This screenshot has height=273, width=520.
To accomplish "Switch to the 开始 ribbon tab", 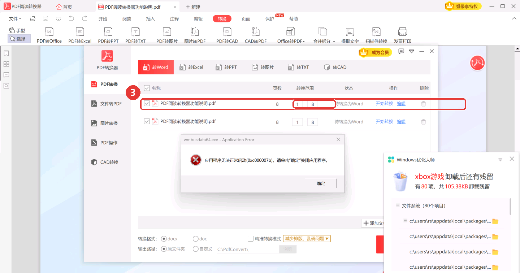I will (103, 19).
